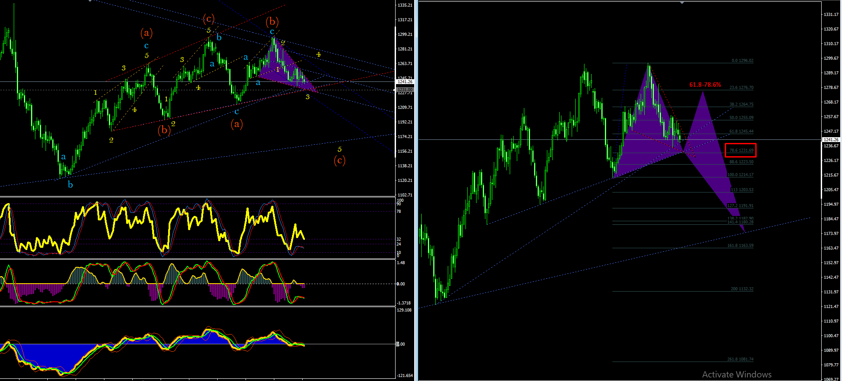This screenshot has width=842, height=381.
Task: Click the chart shift marker atop the right chart
Action: pos(682,2)
